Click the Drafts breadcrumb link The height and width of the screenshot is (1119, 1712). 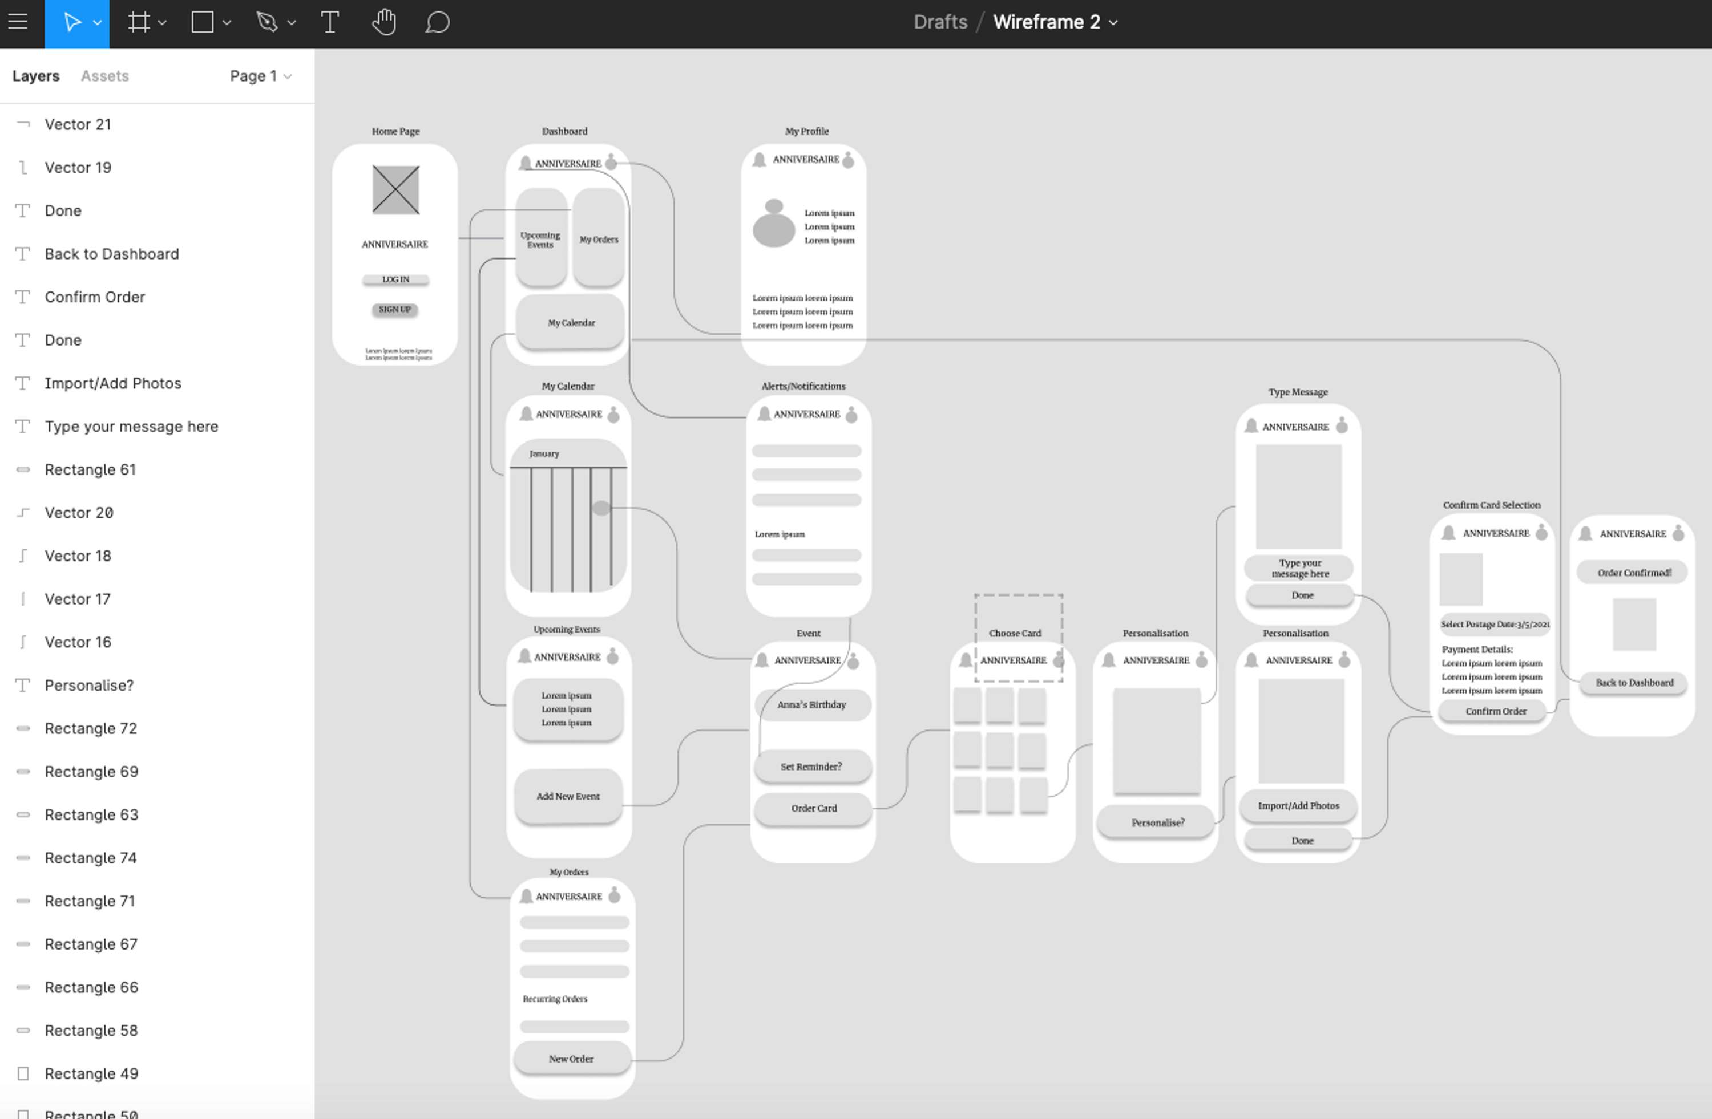click(940, 22)
